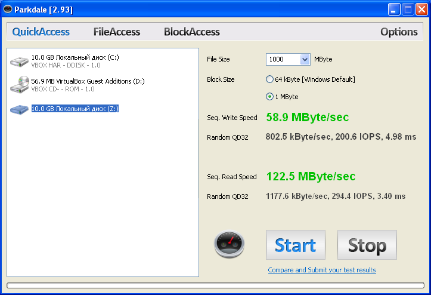Click the Seq. Read Speed label

[232, 177]
